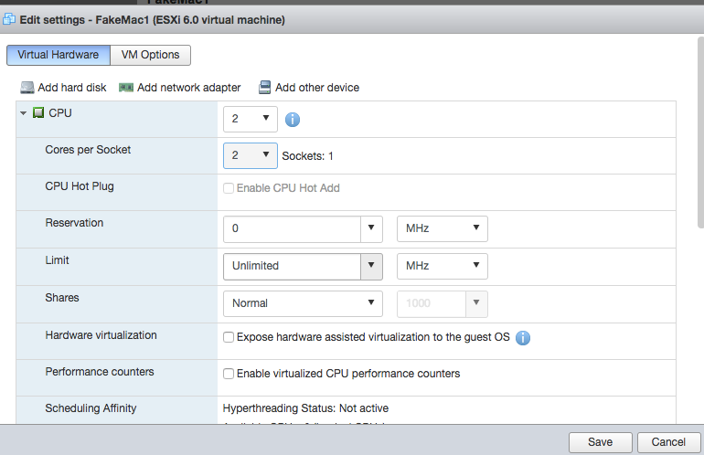Collapse the CPU section triangle

tap(24, 113)
